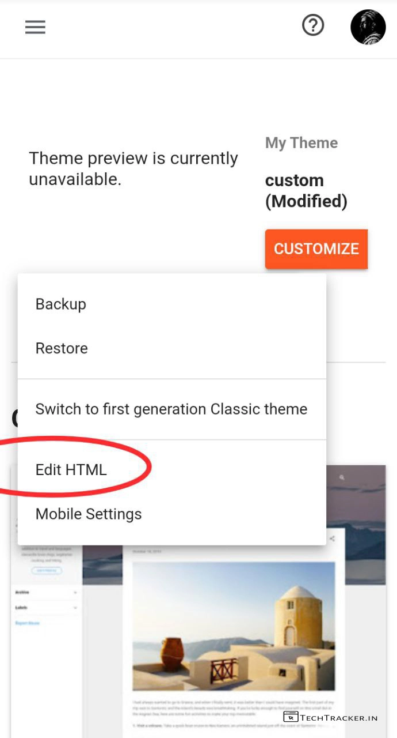Open the hamburger navigation menu
Image resolution: width=397 pixels, height=738 pixels.
tap(35, 27)
